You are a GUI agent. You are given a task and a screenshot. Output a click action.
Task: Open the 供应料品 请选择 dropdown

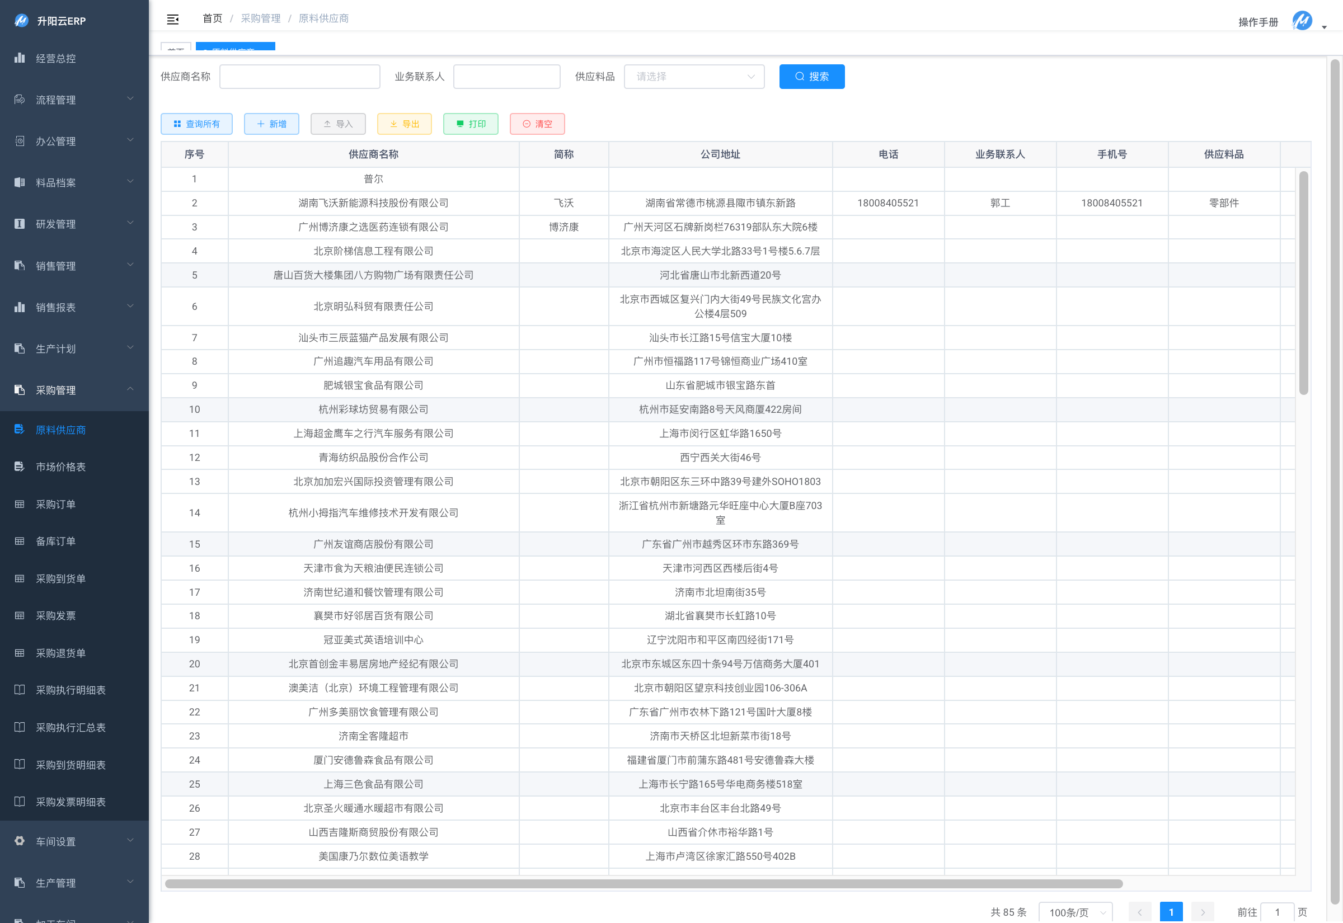click(x=694, y=76)
